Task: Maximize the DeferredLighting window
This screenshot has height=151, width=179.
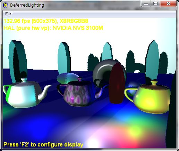Action: (155, 4)
